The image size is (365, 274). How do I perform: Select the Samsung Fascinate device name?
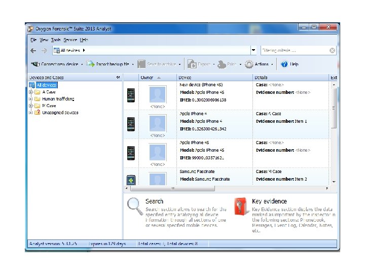(x=197, y=172)
